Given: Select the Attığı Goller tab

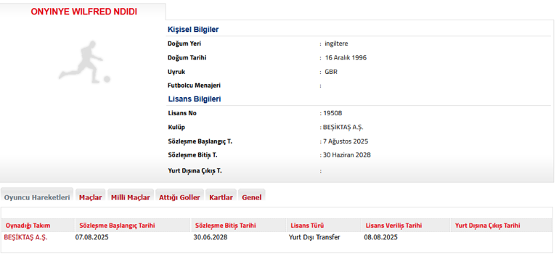Looking at the screenshot, I should (180, 197).
